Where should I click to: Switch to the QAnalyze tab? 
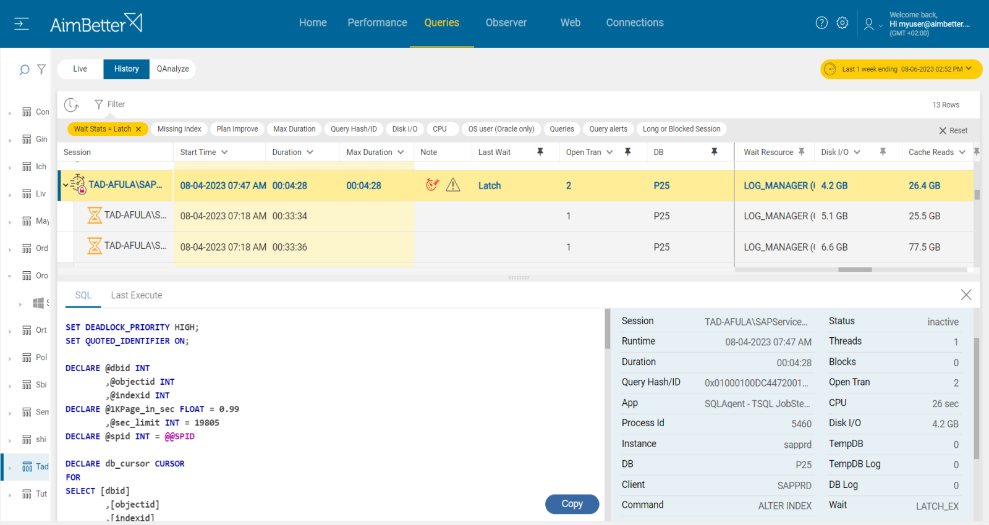pyautogui.click(x=172, y=69)
